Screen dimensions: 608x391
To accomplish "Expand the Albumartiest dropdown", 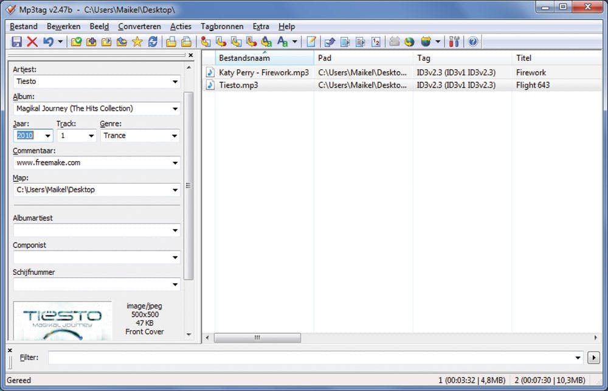I will click(175, 230).
